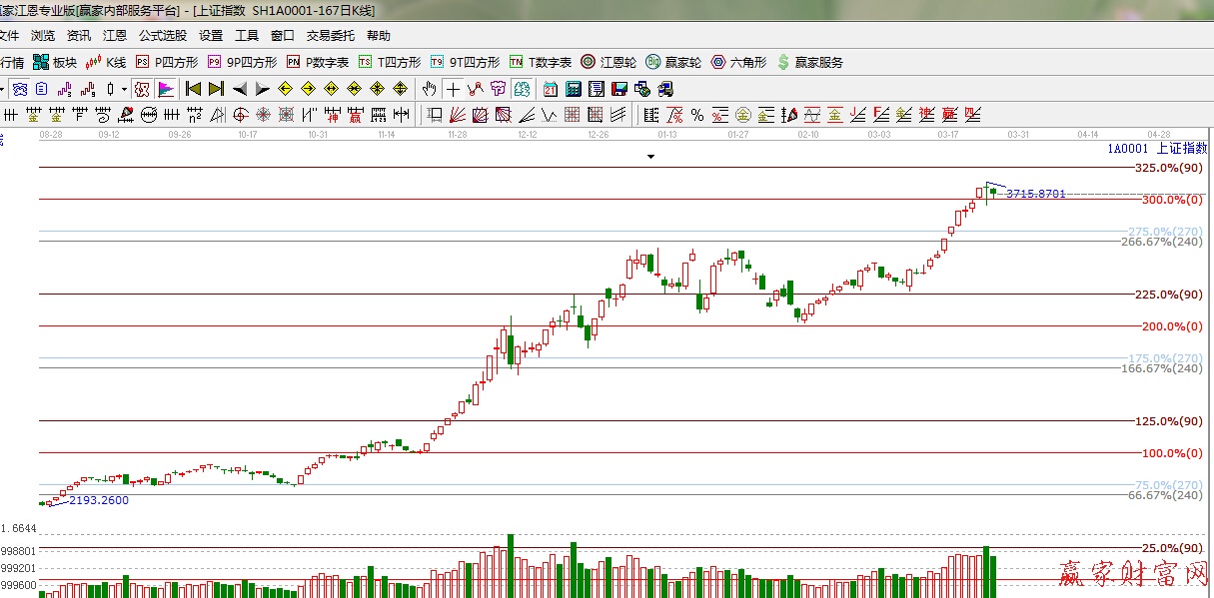Screen dimensions: 1214x598
Task: Open the 六角形 hexagon chart tool
Action: click(738, 62)
